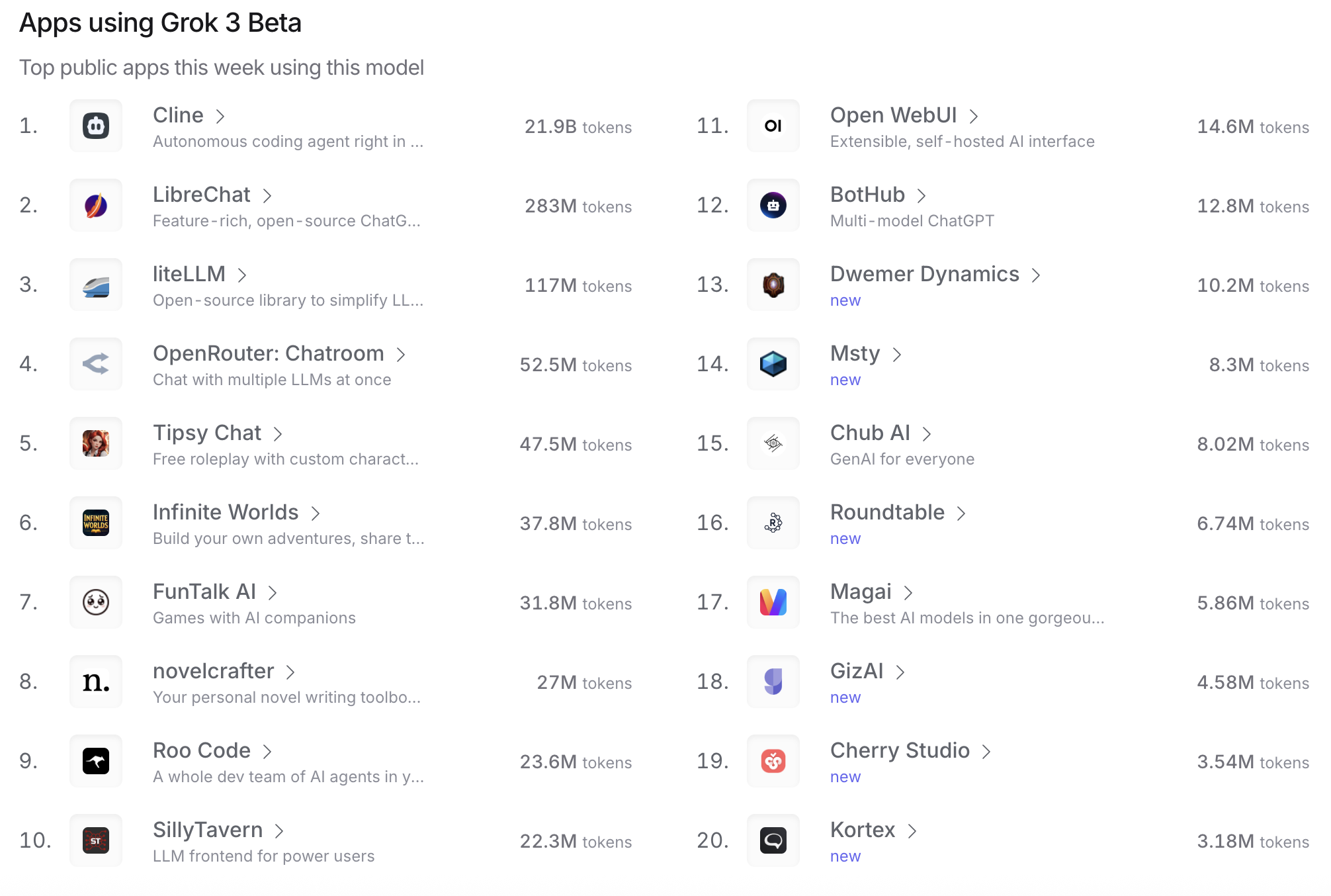1331x896 pixels.
Task: Click the LibreChat feather icon
Action: (96, 205)
